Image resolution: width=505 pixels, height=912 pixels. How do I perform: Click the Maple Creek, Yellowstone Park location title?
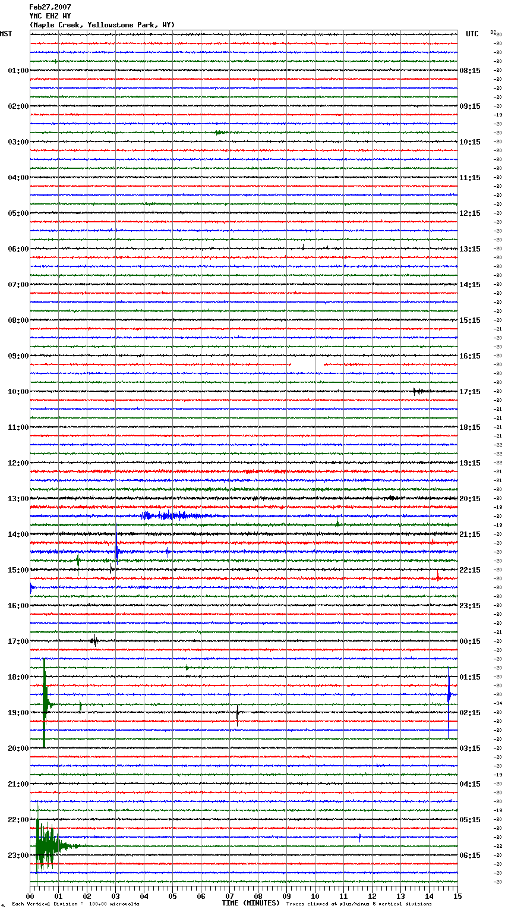102,25
